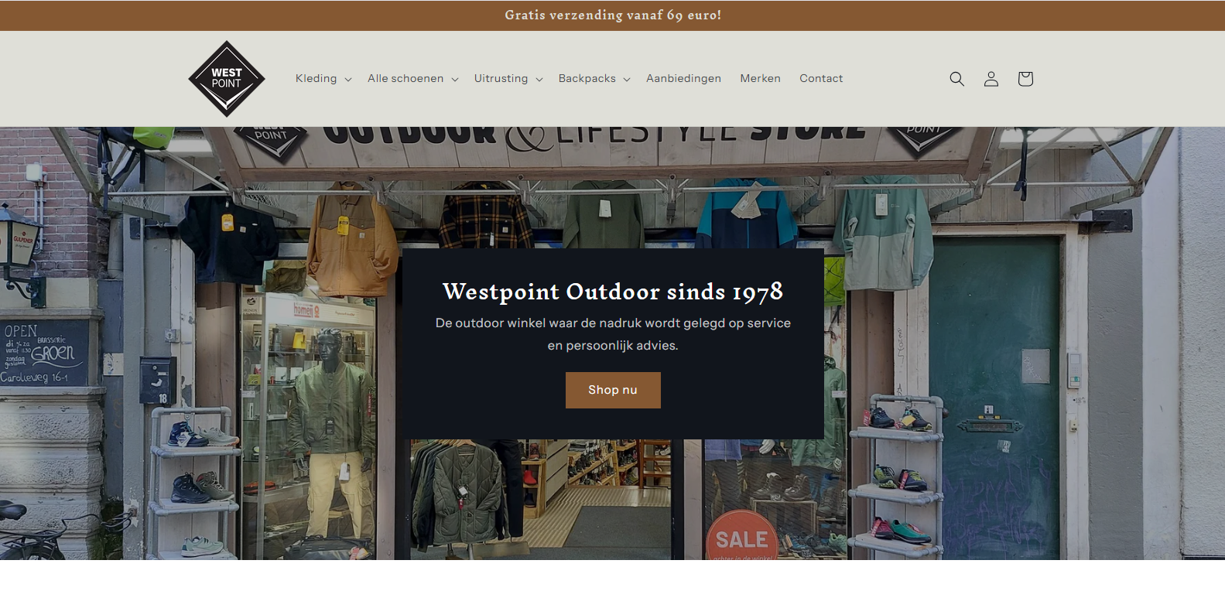Expand the Uitrusting dropdown arrow
The image size is (1225, 591).
(539, 80)
